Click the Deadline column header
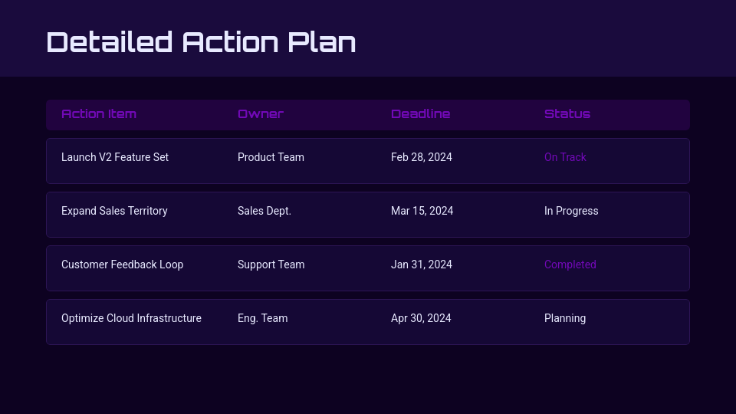 click(x=420, y=114)
